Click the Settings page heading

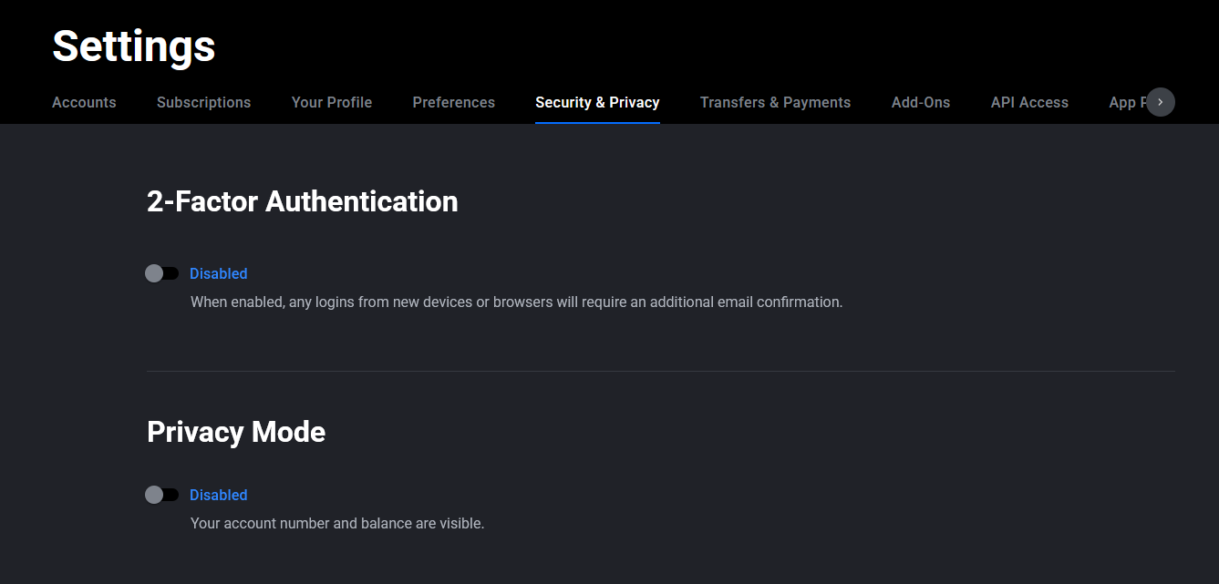[x=134, y=46]
